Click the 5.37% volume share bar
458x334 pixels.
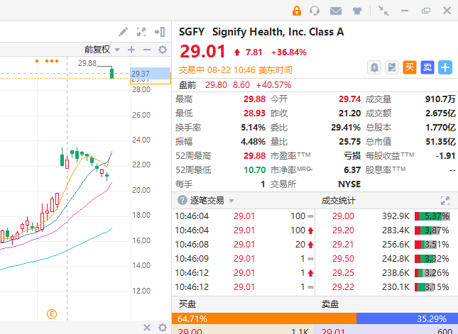(432, 216)
